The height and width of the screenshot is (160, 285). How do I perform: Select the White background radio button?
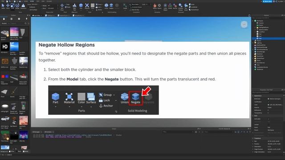pos(10,151)
